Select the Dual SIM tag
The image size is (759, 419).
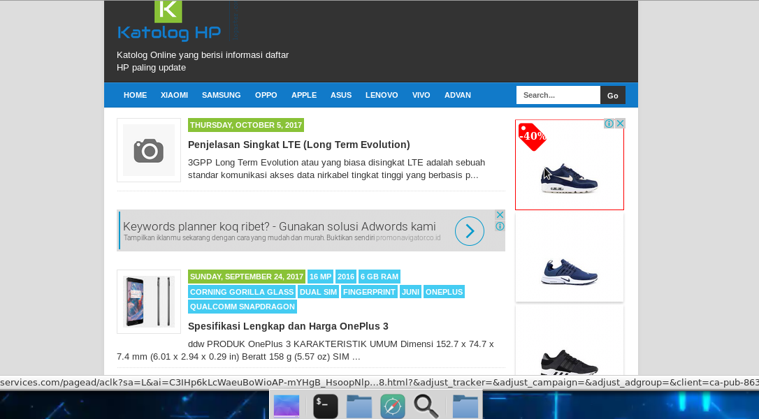tap(318, 292)
